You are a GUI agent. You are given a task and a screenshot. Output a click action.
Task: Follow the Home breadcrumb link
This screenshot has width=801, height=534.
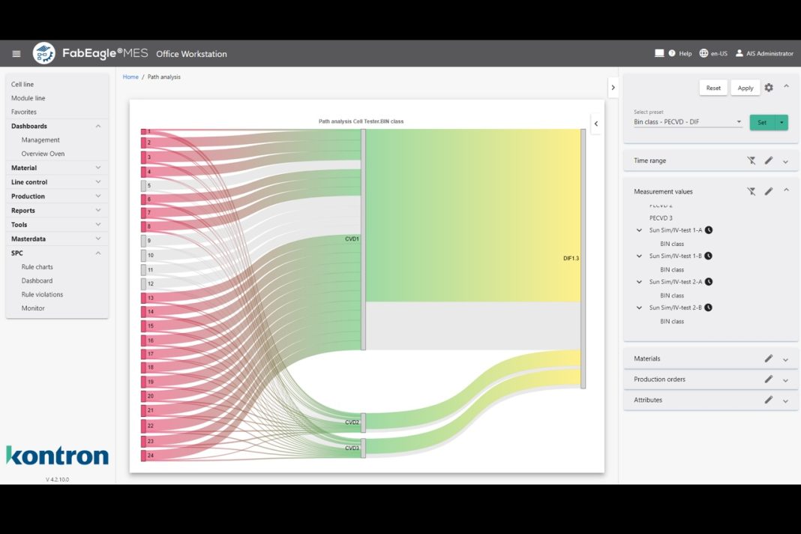[x=130, y=76]
